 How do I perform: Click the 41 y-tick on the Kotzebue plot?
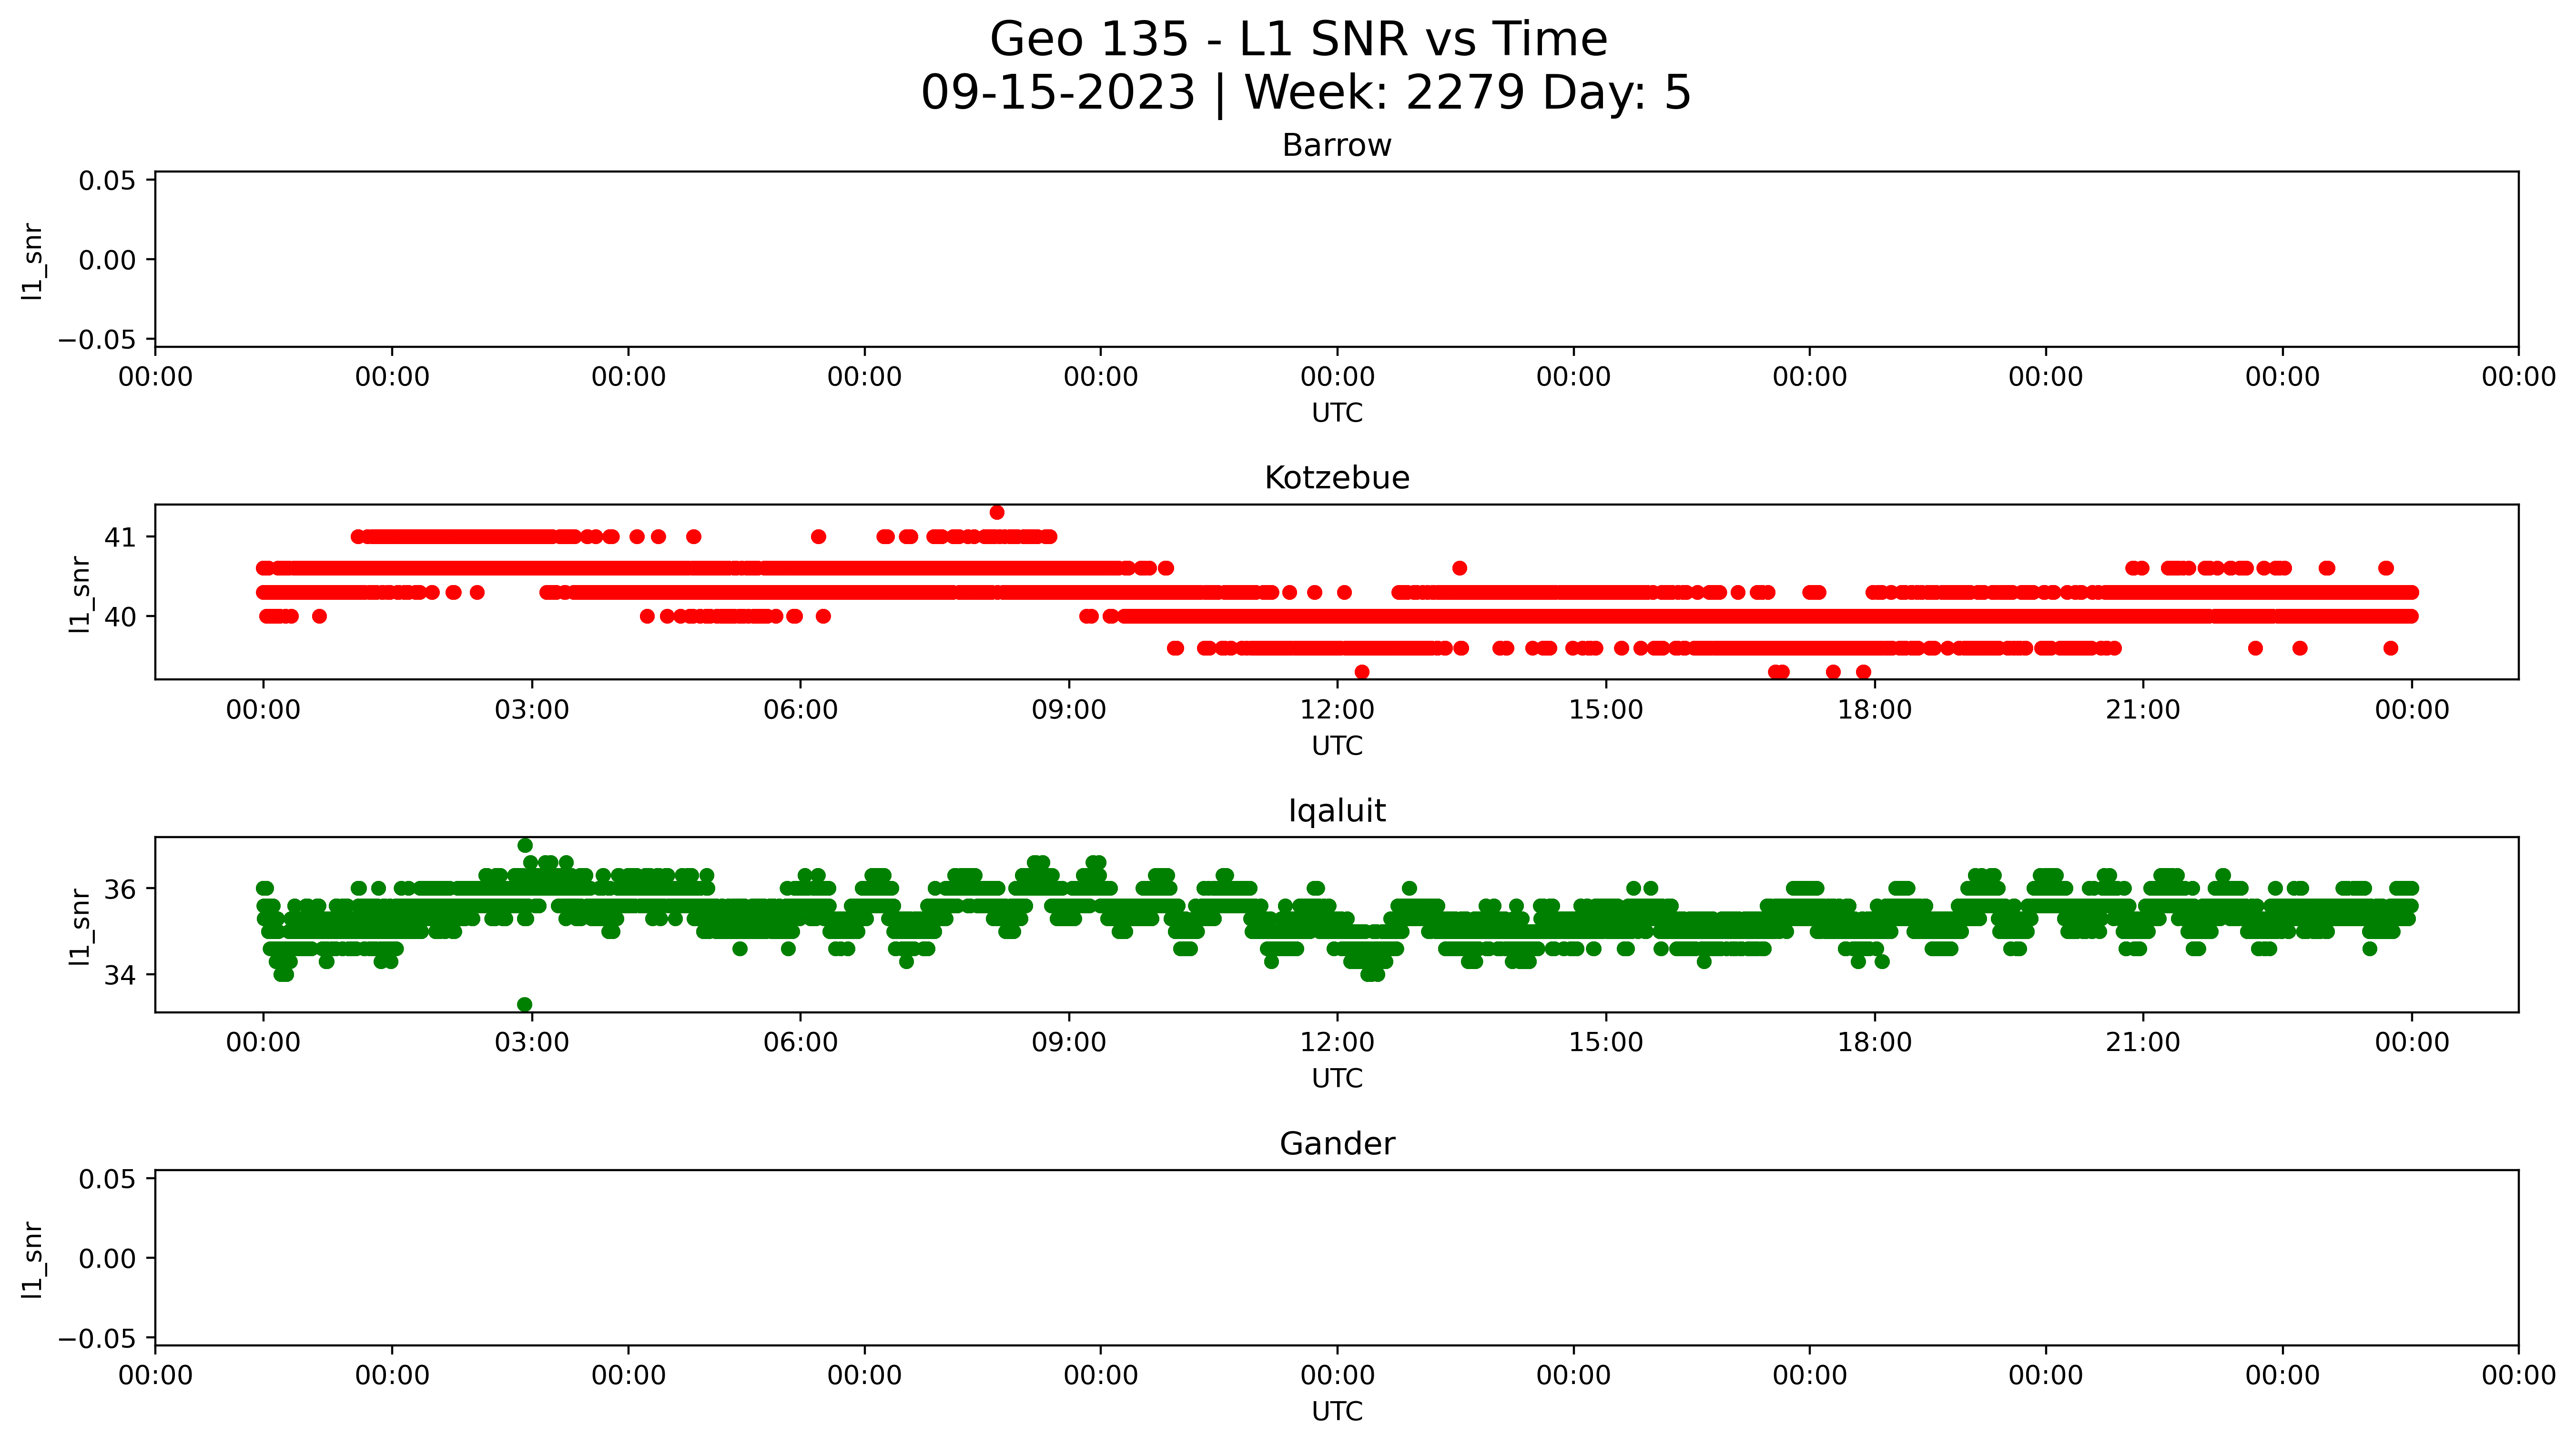tap(120, 538)
